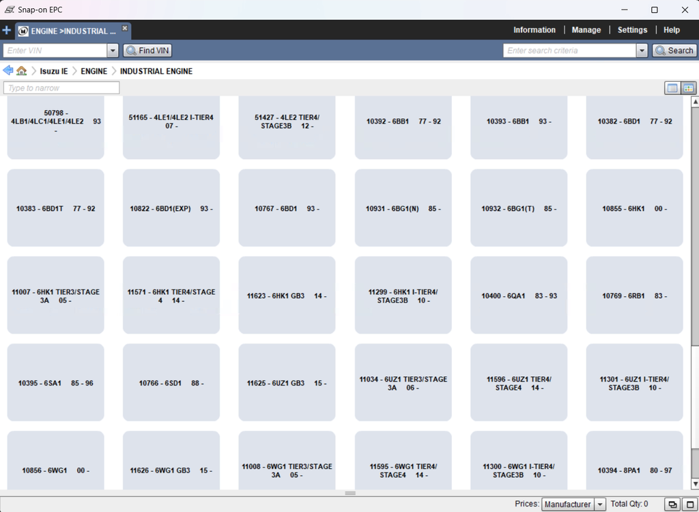Navigate to Isuzu IE breadcrumb
This screenshot has height=512, width=699.
[54, 71]
